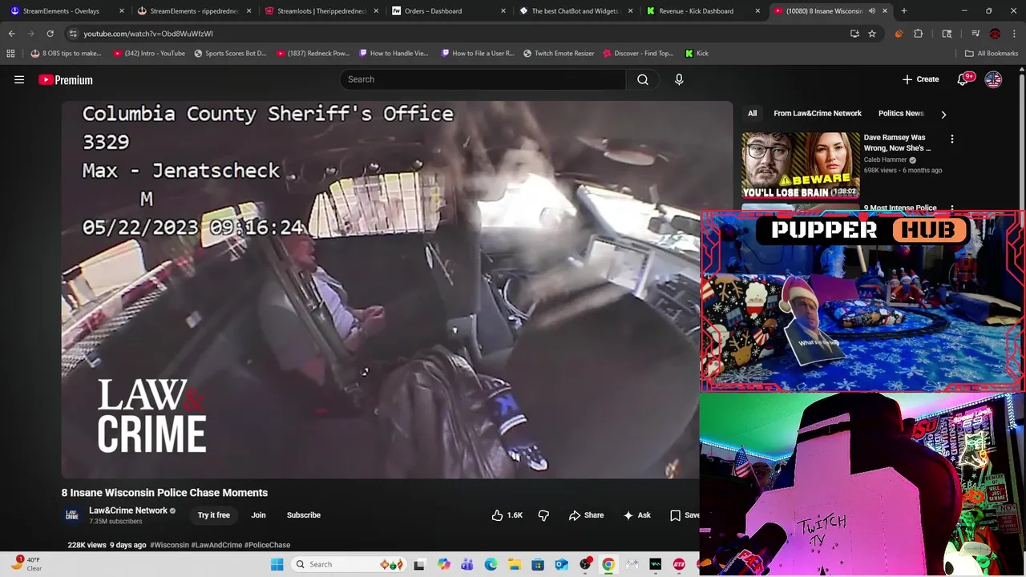Viewport: 1026px width, 577px height.
Task: Select the All filter chip
Action: pyautogui.click(x=752, y=114)
